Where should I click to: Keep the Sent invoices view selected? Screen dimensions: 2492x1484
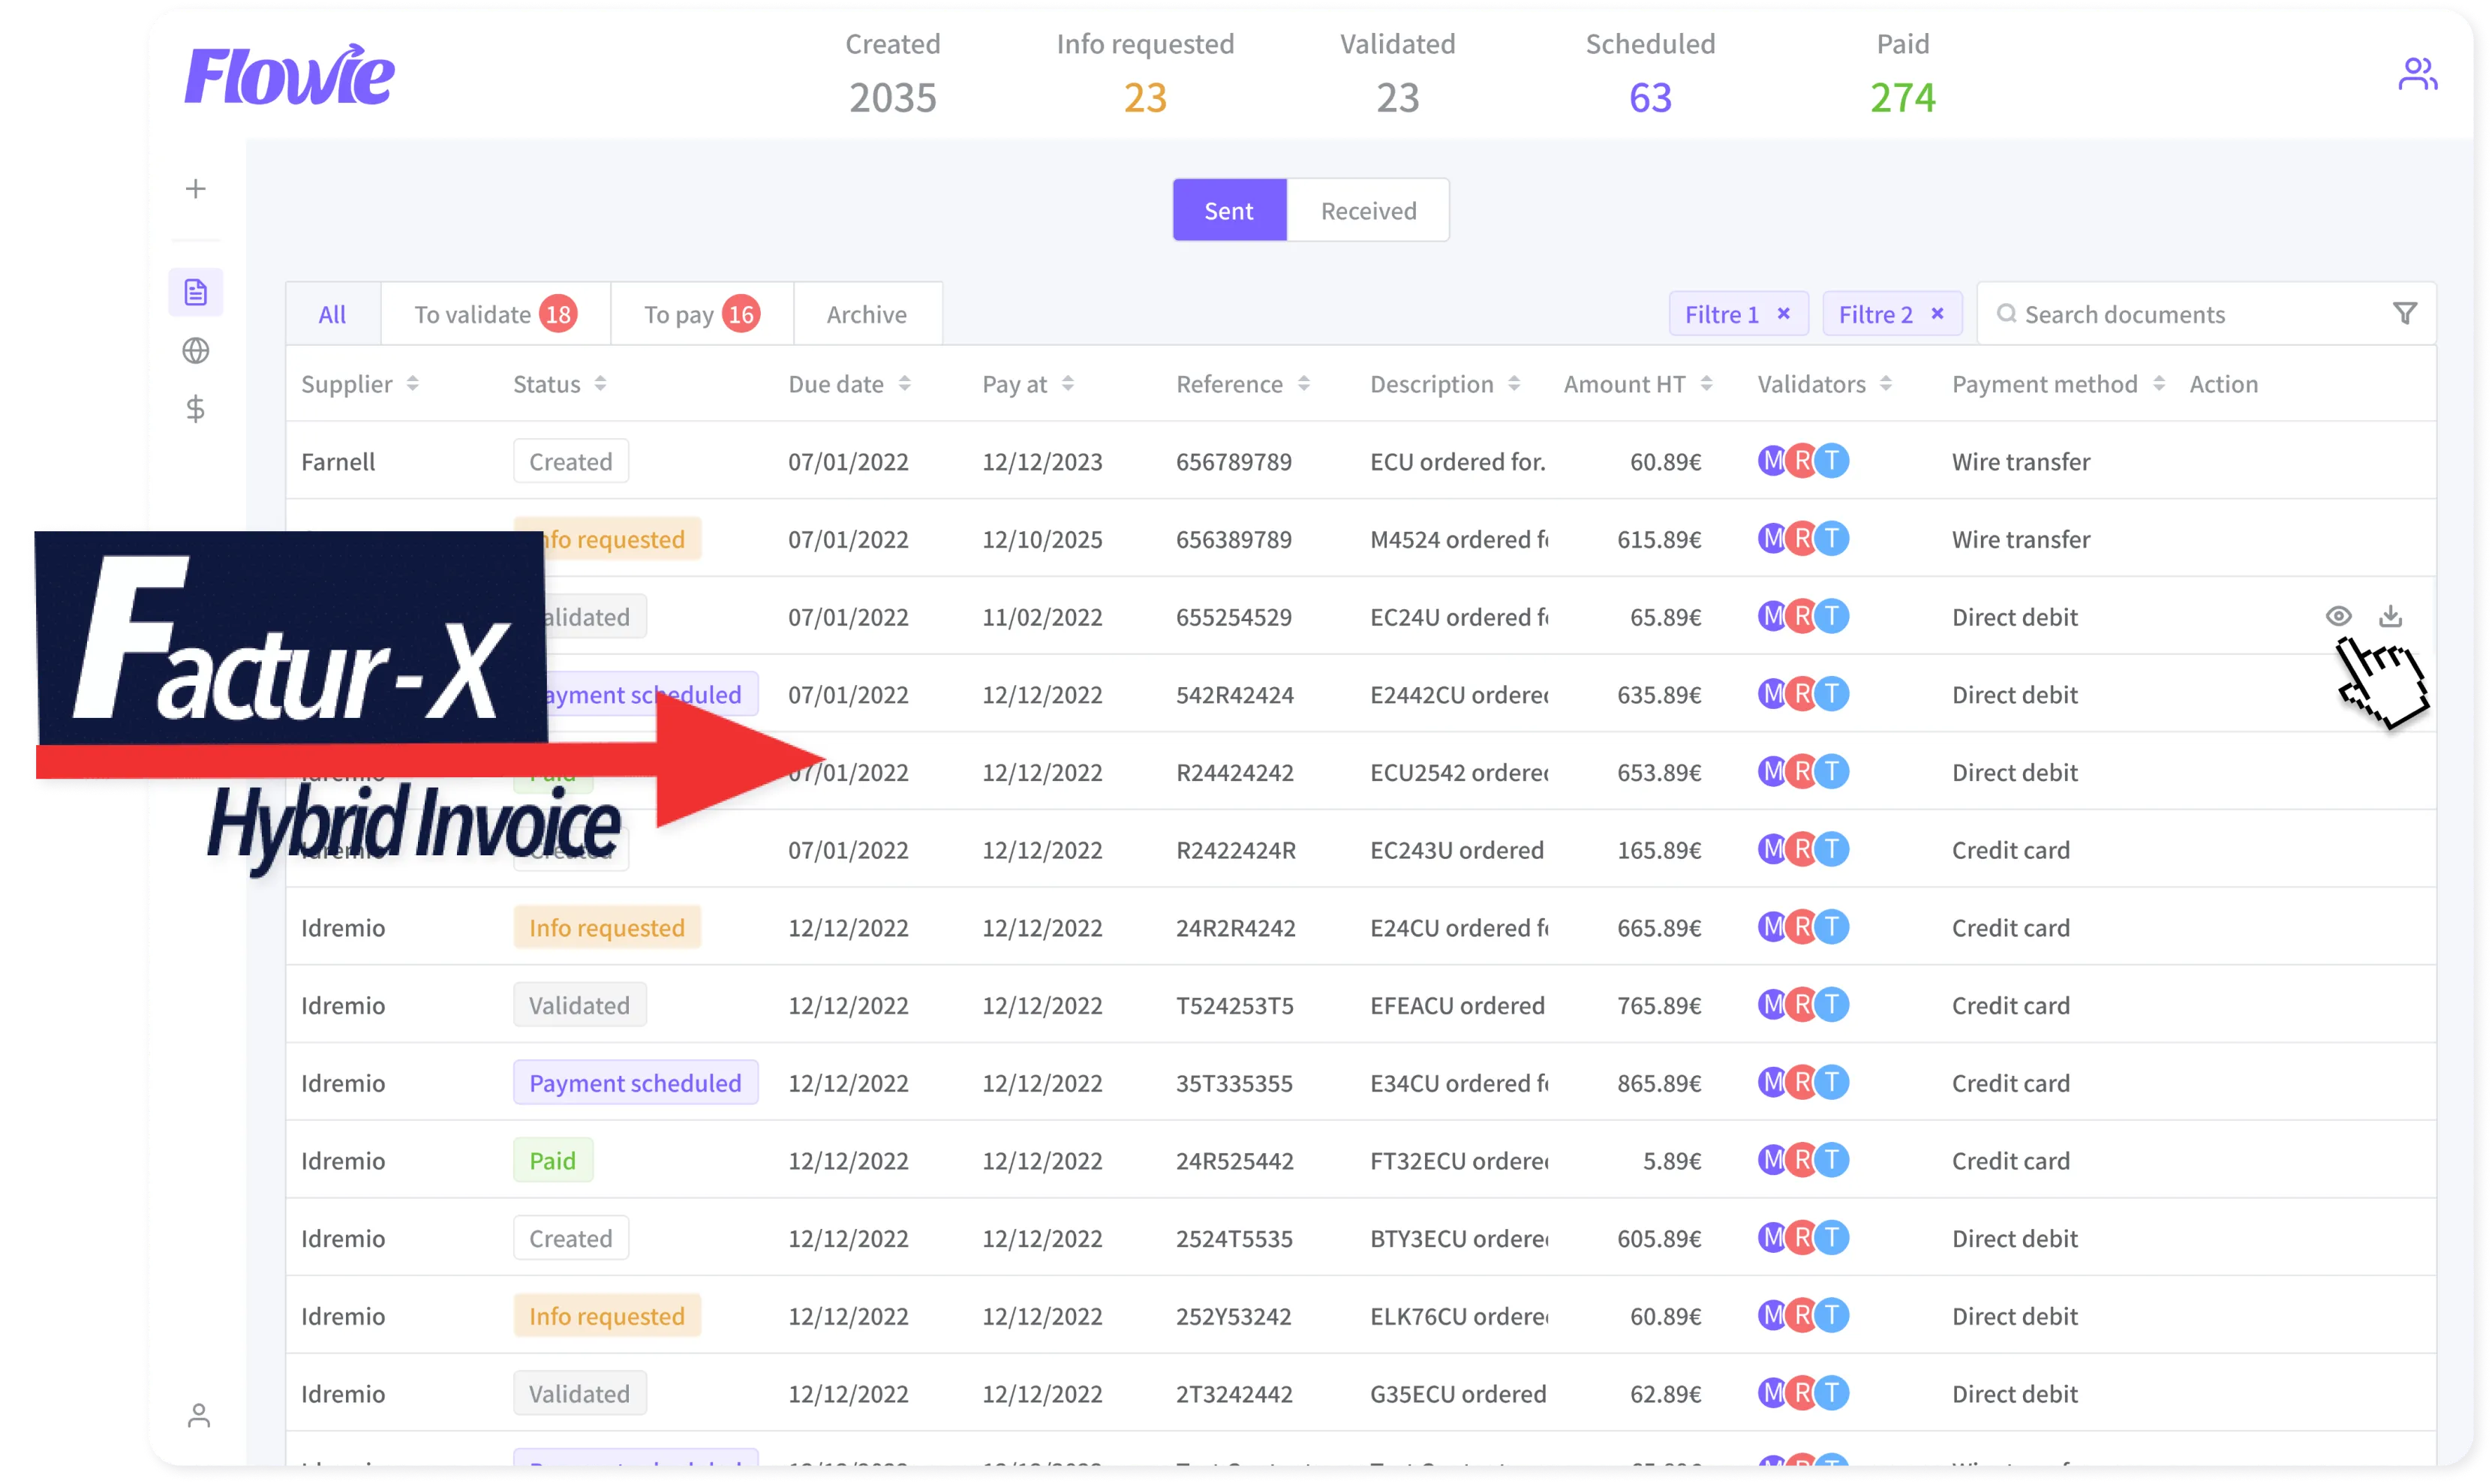[x=1229, y=210]
